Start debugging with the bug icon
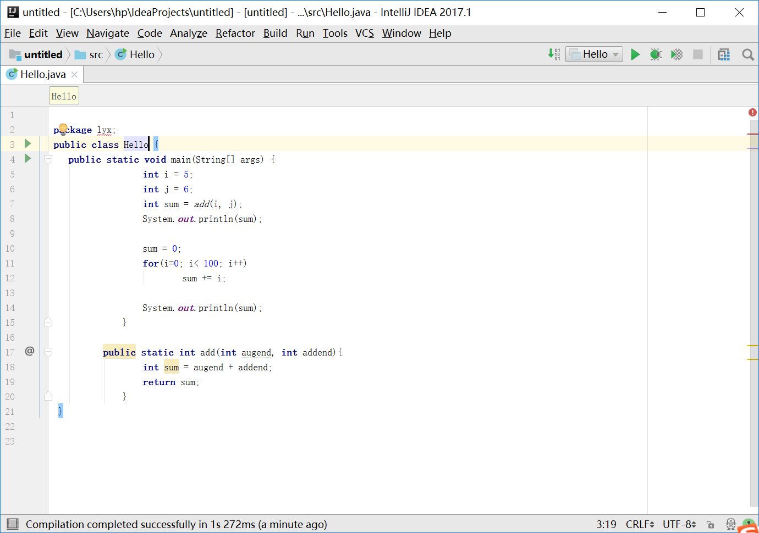This screenshot has height=533, width=759. [656, 54]
